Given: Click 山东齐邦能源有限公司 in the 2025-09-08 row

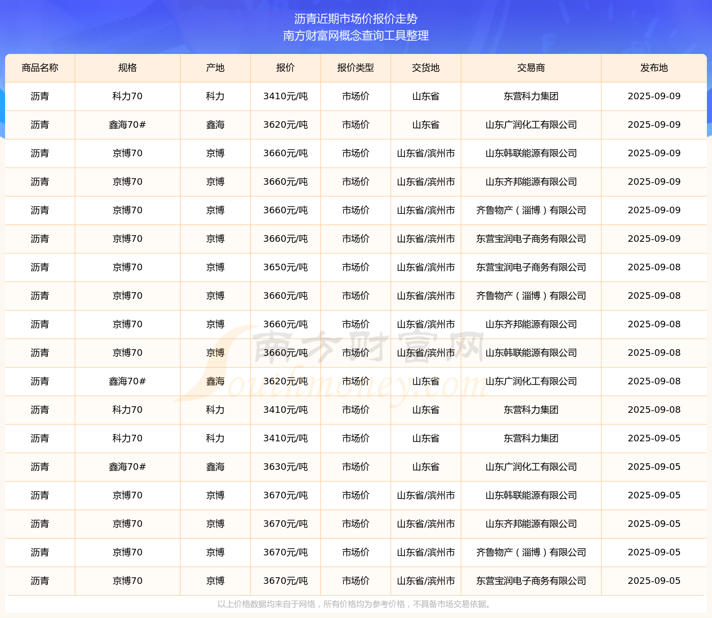Looking at the screenshot, I should point(531,324).
